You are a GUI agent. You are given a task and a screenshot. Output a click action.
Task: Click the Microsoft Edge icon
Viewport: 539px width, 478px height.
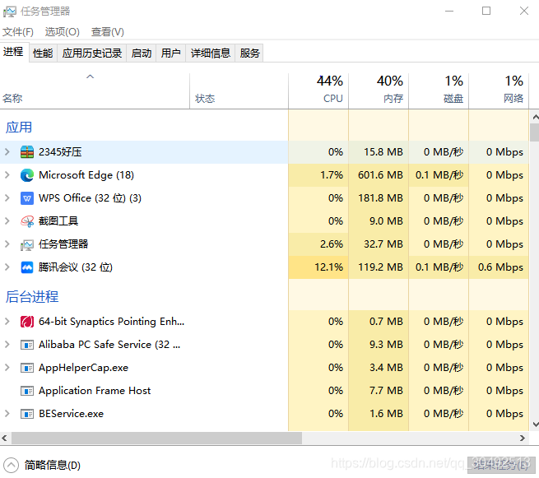(27, 175)
